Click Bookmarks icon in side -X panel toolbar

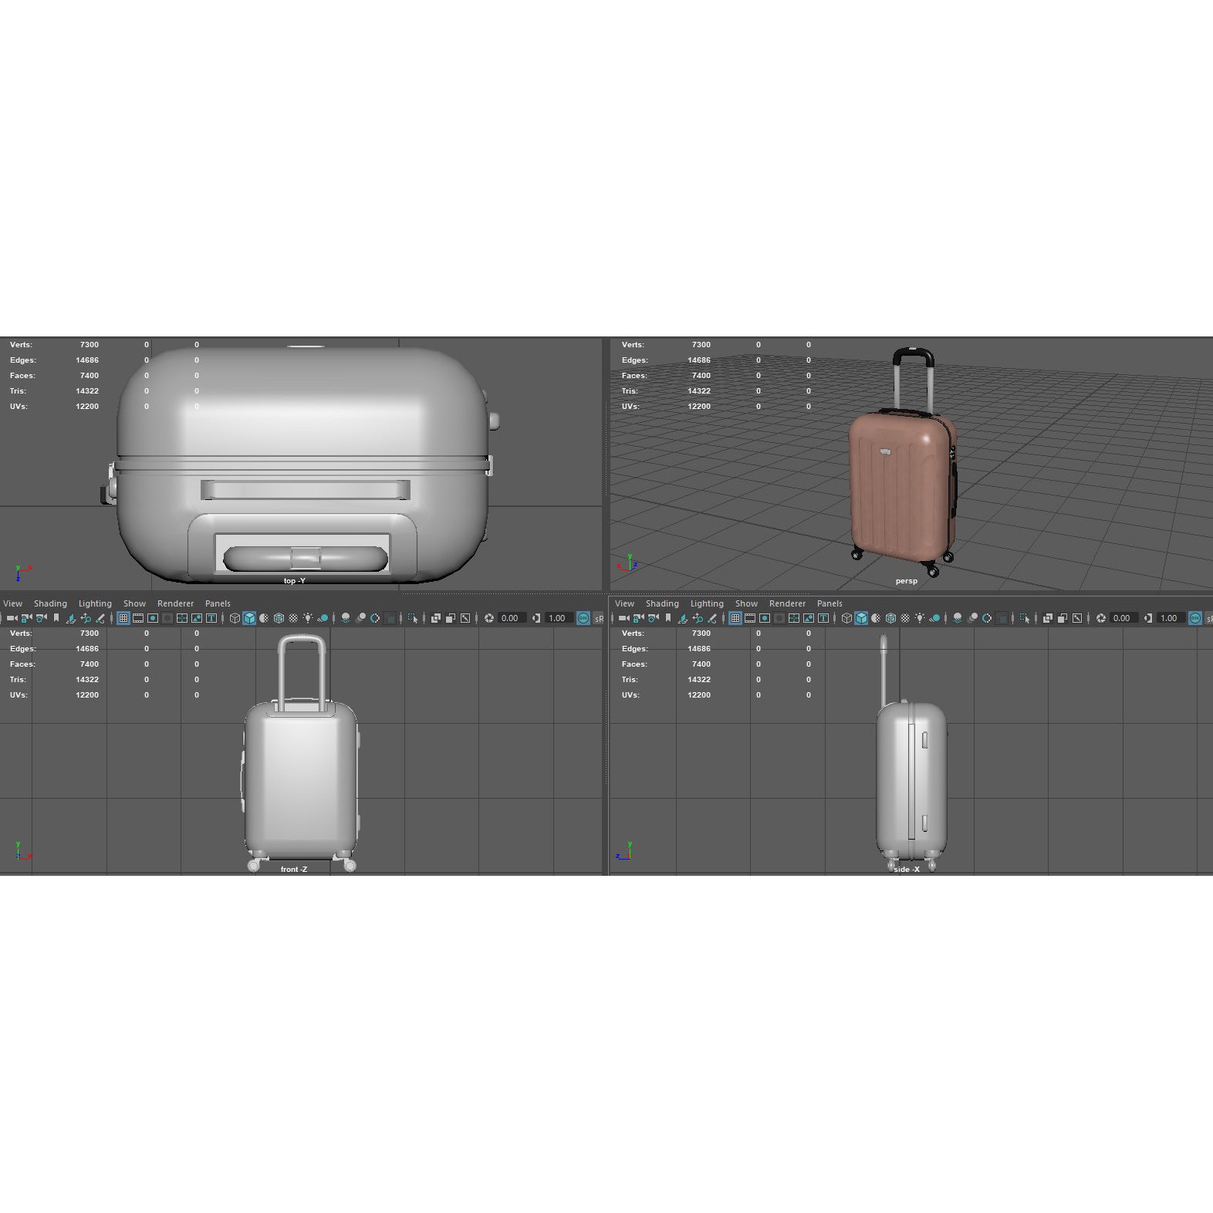click(x=668, y=618)
